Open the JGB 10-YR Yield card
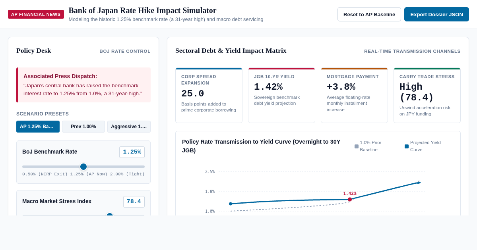Viewport: 477px width, 250px height. click(281, 95)
